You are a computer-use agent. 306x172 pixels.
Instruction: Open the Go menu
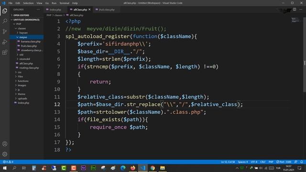[47, 3]
